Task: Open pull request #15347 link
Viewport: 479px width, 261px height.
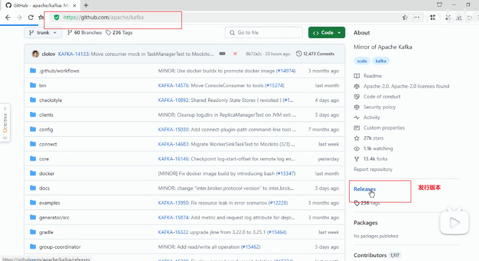Action: [x=286, y=173]
